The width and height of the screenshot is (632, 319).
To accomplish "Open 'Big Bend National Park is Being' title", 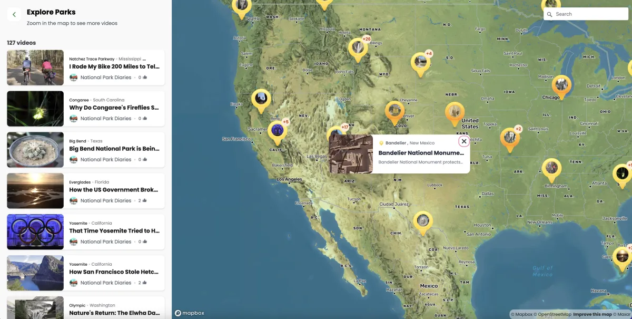I will click(114, 149).
